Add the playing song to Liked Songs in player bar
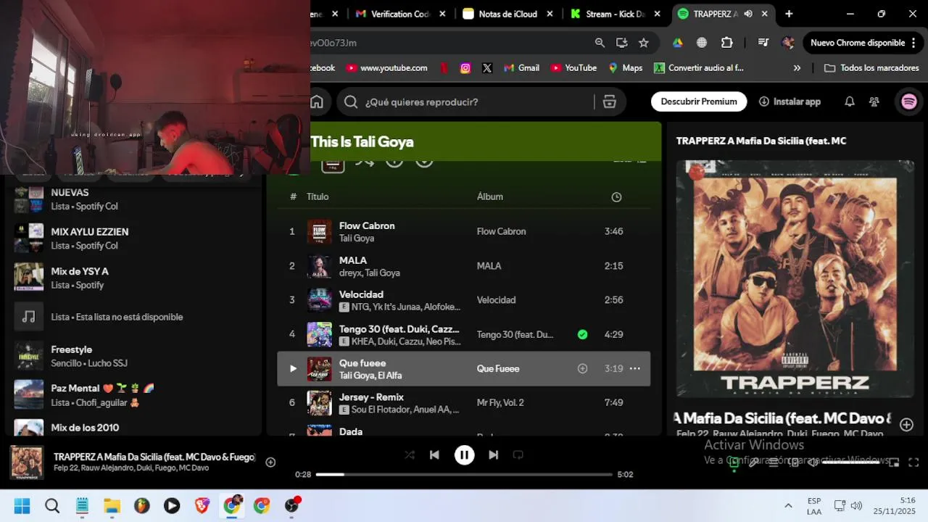Viewport: 928px width, 522px height. click(x=270, y=462)
